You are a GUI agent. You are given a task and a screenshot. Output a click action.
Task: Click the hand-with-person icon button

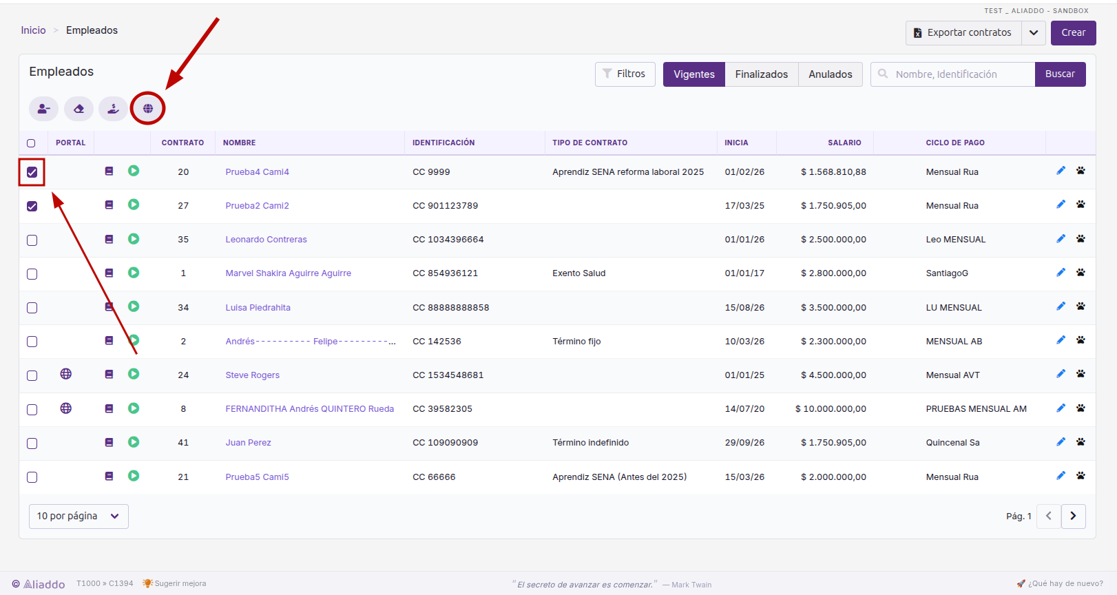113,109
